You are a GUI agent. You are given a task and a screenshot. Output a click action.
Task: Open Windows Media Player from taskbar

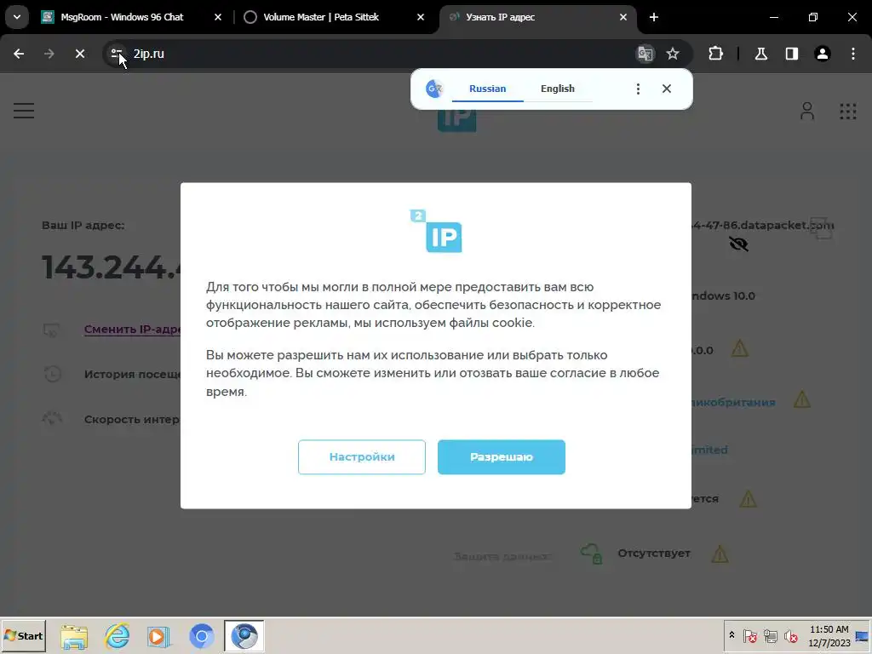pyautogui.click(x=159, y=636)
